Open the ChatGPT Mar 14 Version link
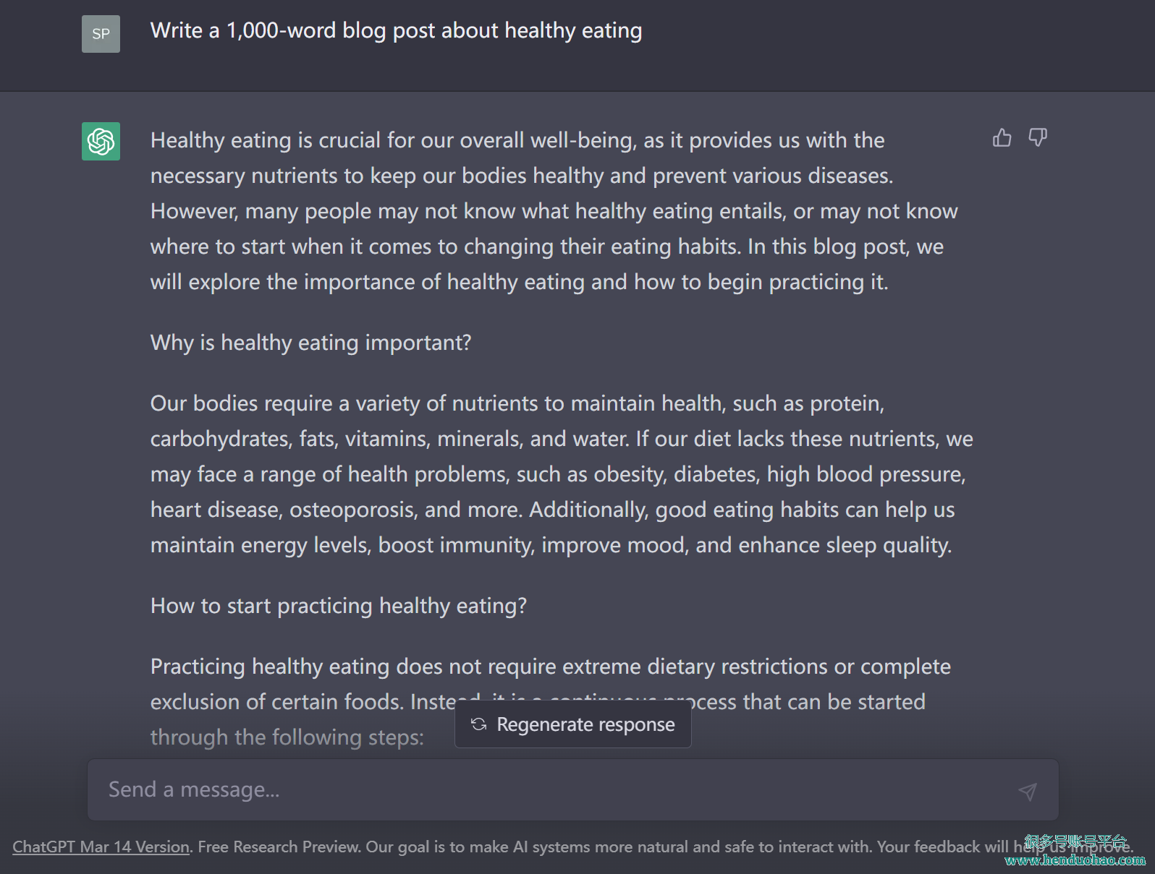1155x874 pixels. click(x=101, y=847)
